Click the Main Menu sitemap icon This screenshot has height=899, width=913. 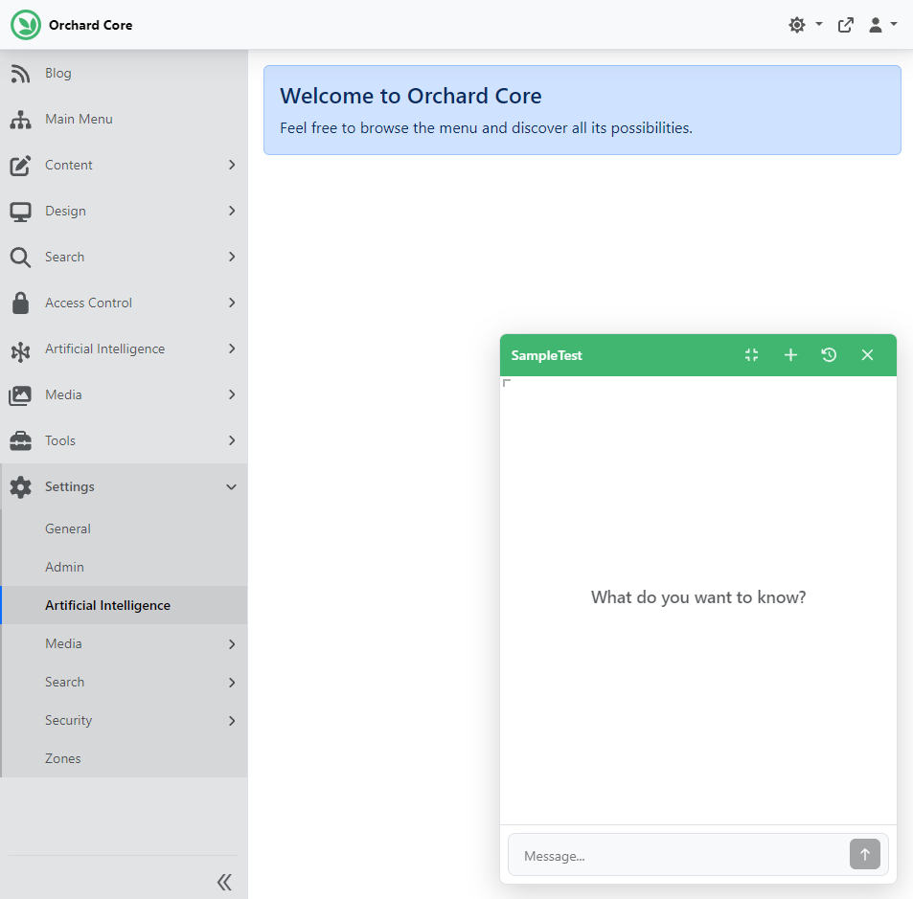(x=20, y=120)
